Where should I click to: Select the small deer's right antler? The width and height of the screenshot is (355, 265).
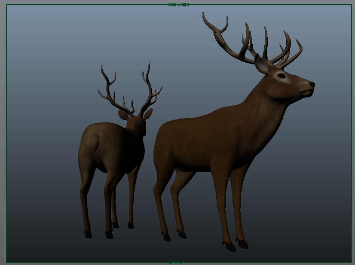[x=149, y=88]
